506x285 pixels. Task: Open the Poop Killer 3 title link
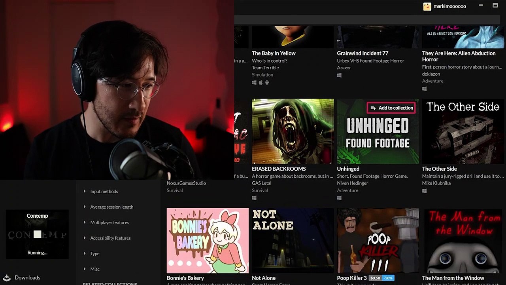point(352,278)
